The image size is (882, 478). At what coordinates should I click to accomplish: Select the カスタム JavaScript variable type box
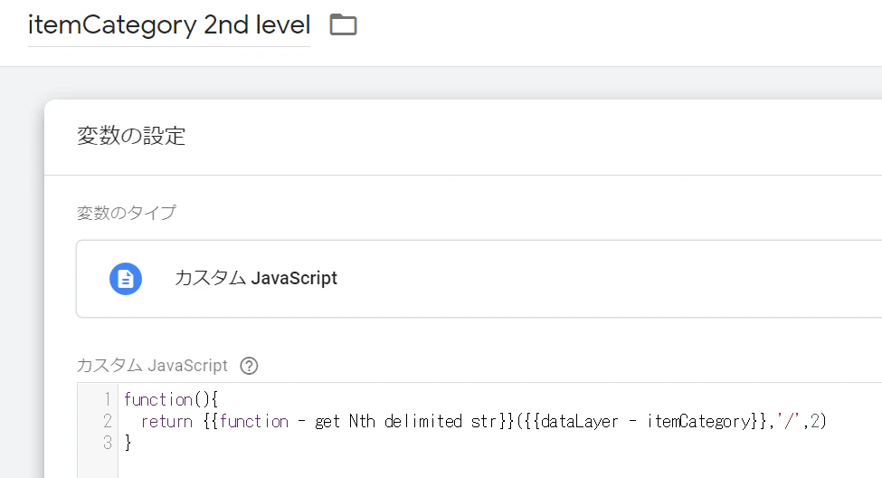[479, 279]
